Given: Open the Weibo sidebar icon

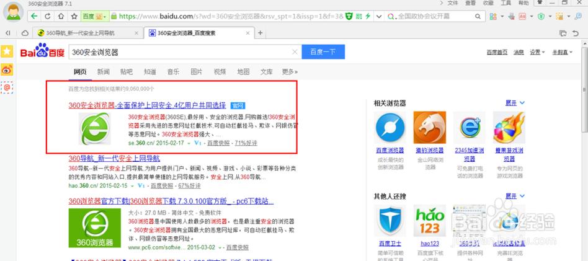Looking at the screenshot, I should (7, 69).
